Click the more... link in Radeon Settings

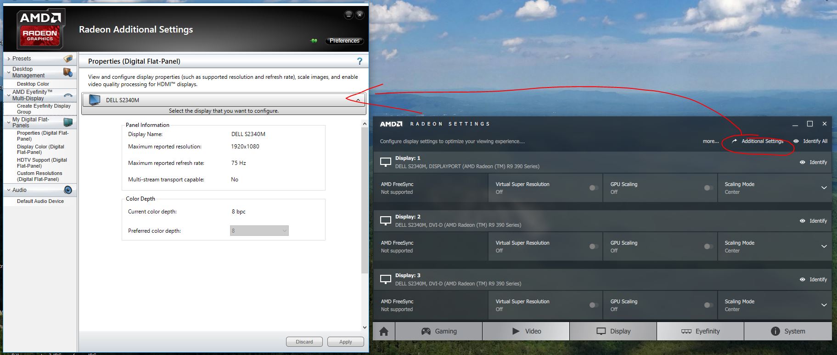tap(711, 141)
